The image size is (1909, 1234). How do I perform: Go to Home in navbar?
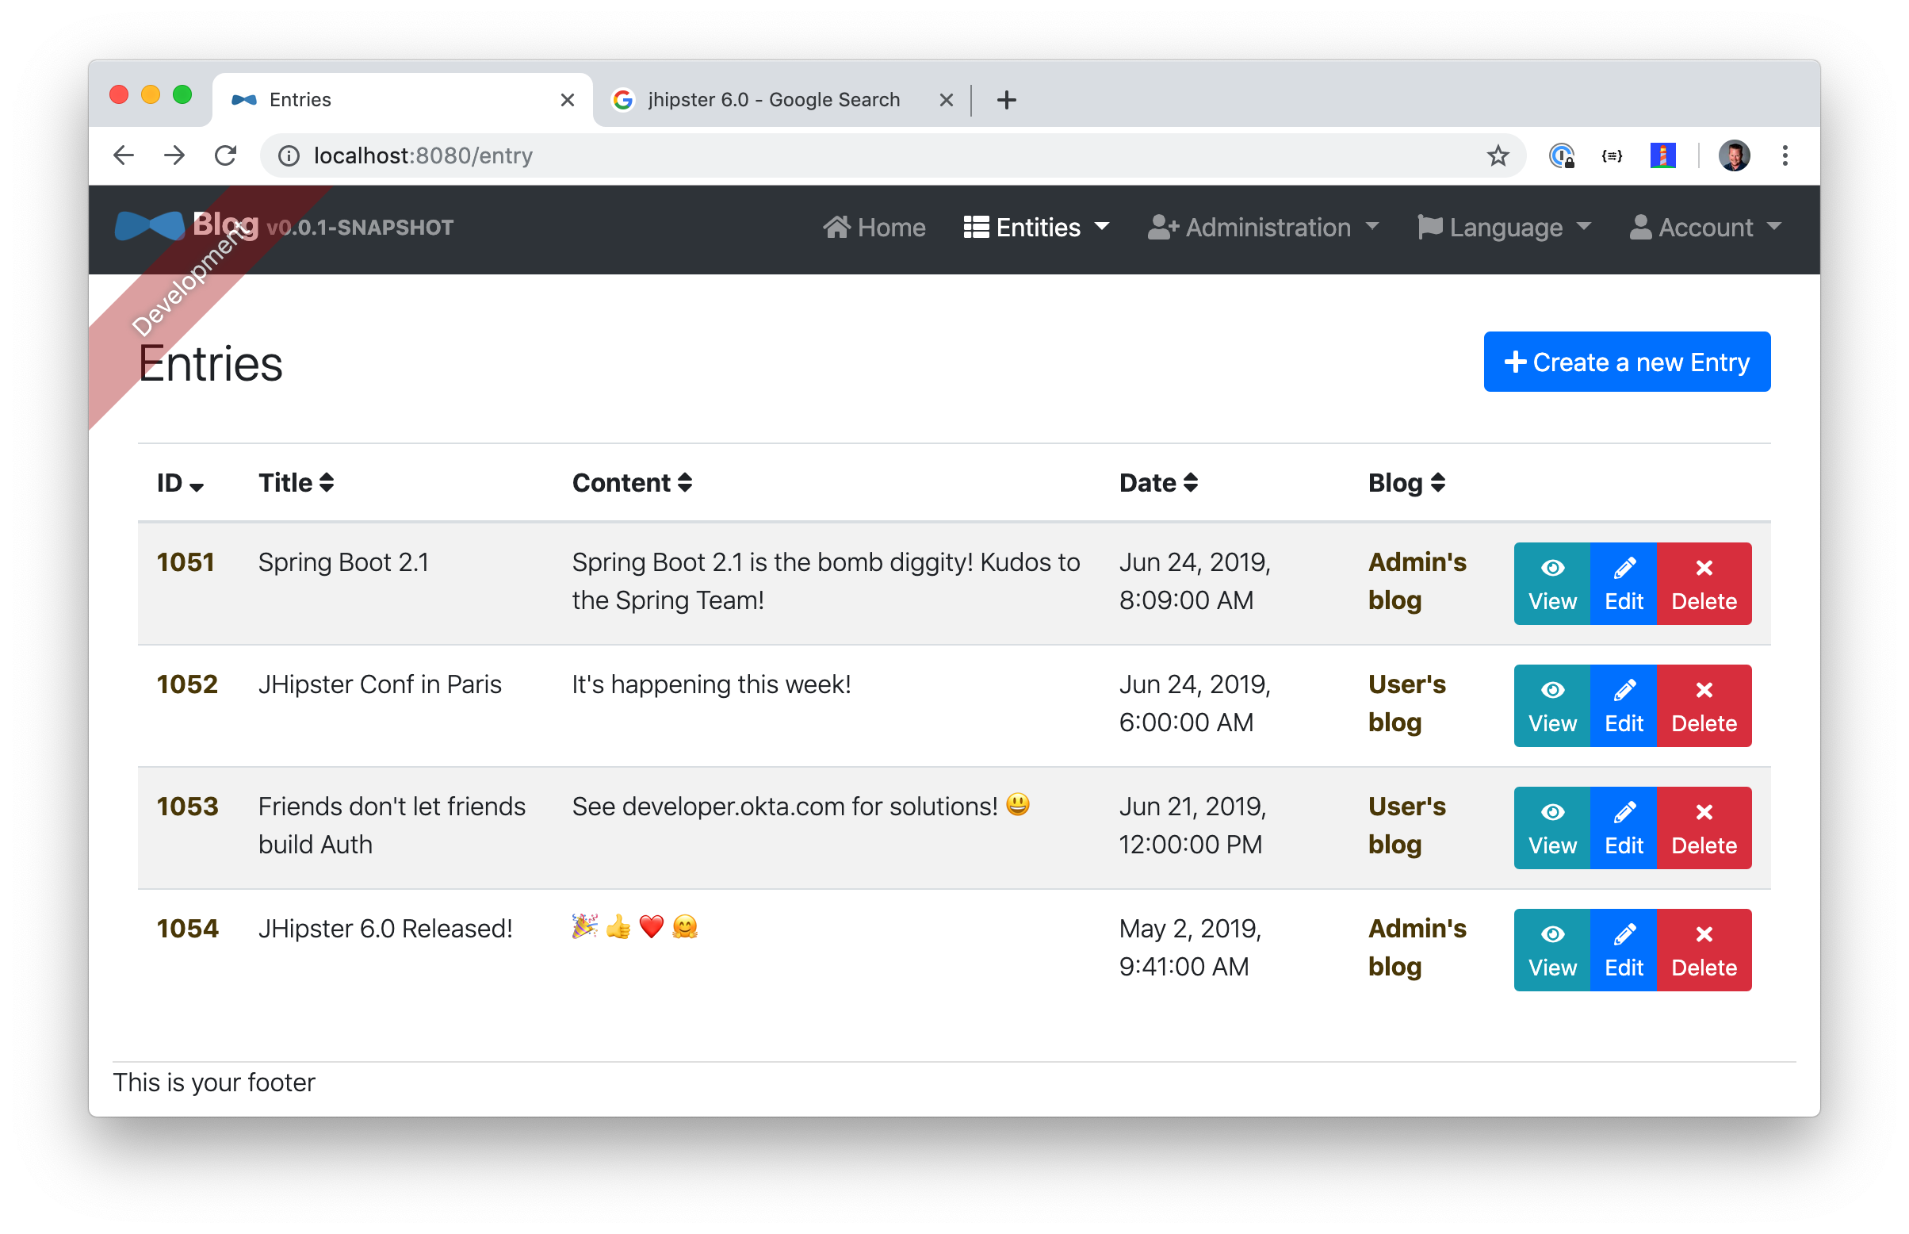click(874, 228)
